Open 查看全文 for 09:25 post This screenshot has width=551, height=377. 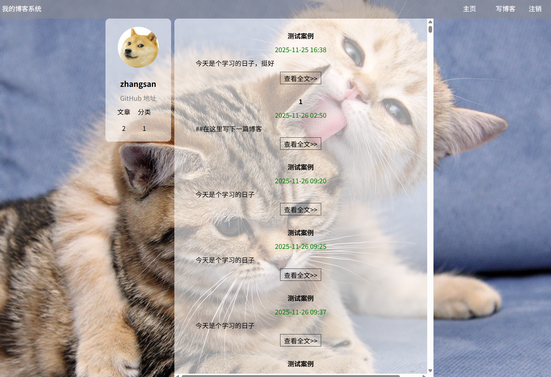click(x=300, y=275)
